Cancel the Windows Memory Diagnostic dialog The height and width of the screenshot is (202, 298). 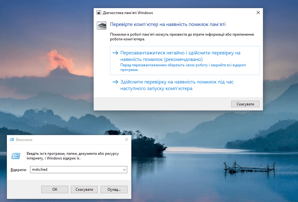245,104
